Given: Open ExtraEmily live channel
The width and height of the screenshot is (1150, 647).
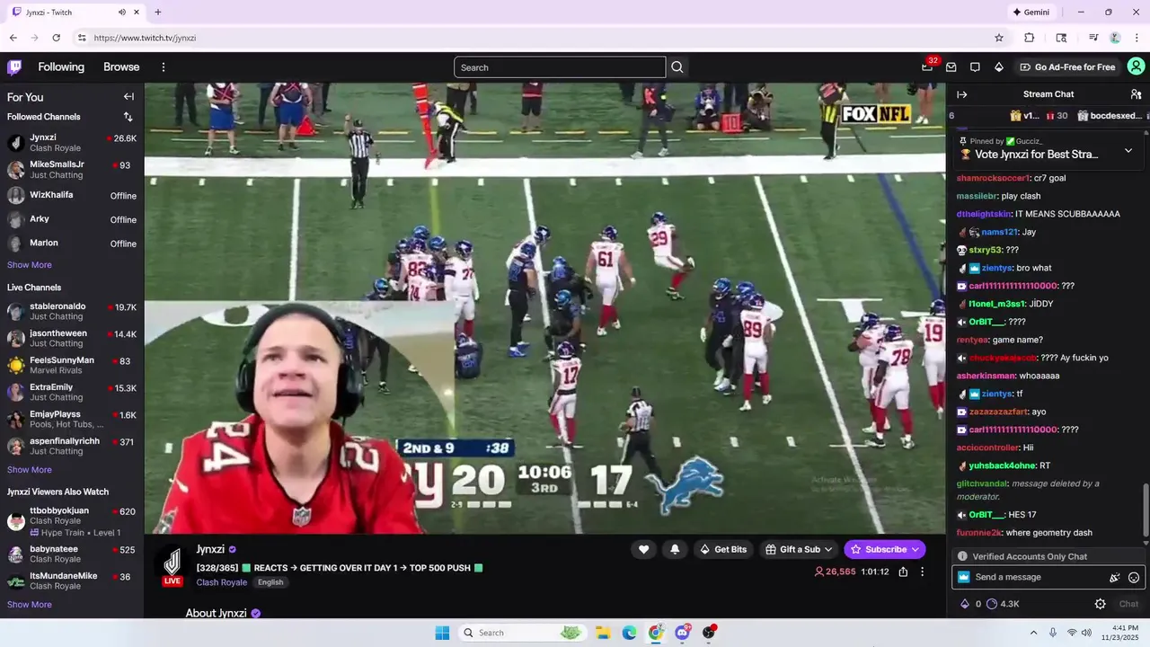Looking at the screenshot, I should [x=72, y=393].
